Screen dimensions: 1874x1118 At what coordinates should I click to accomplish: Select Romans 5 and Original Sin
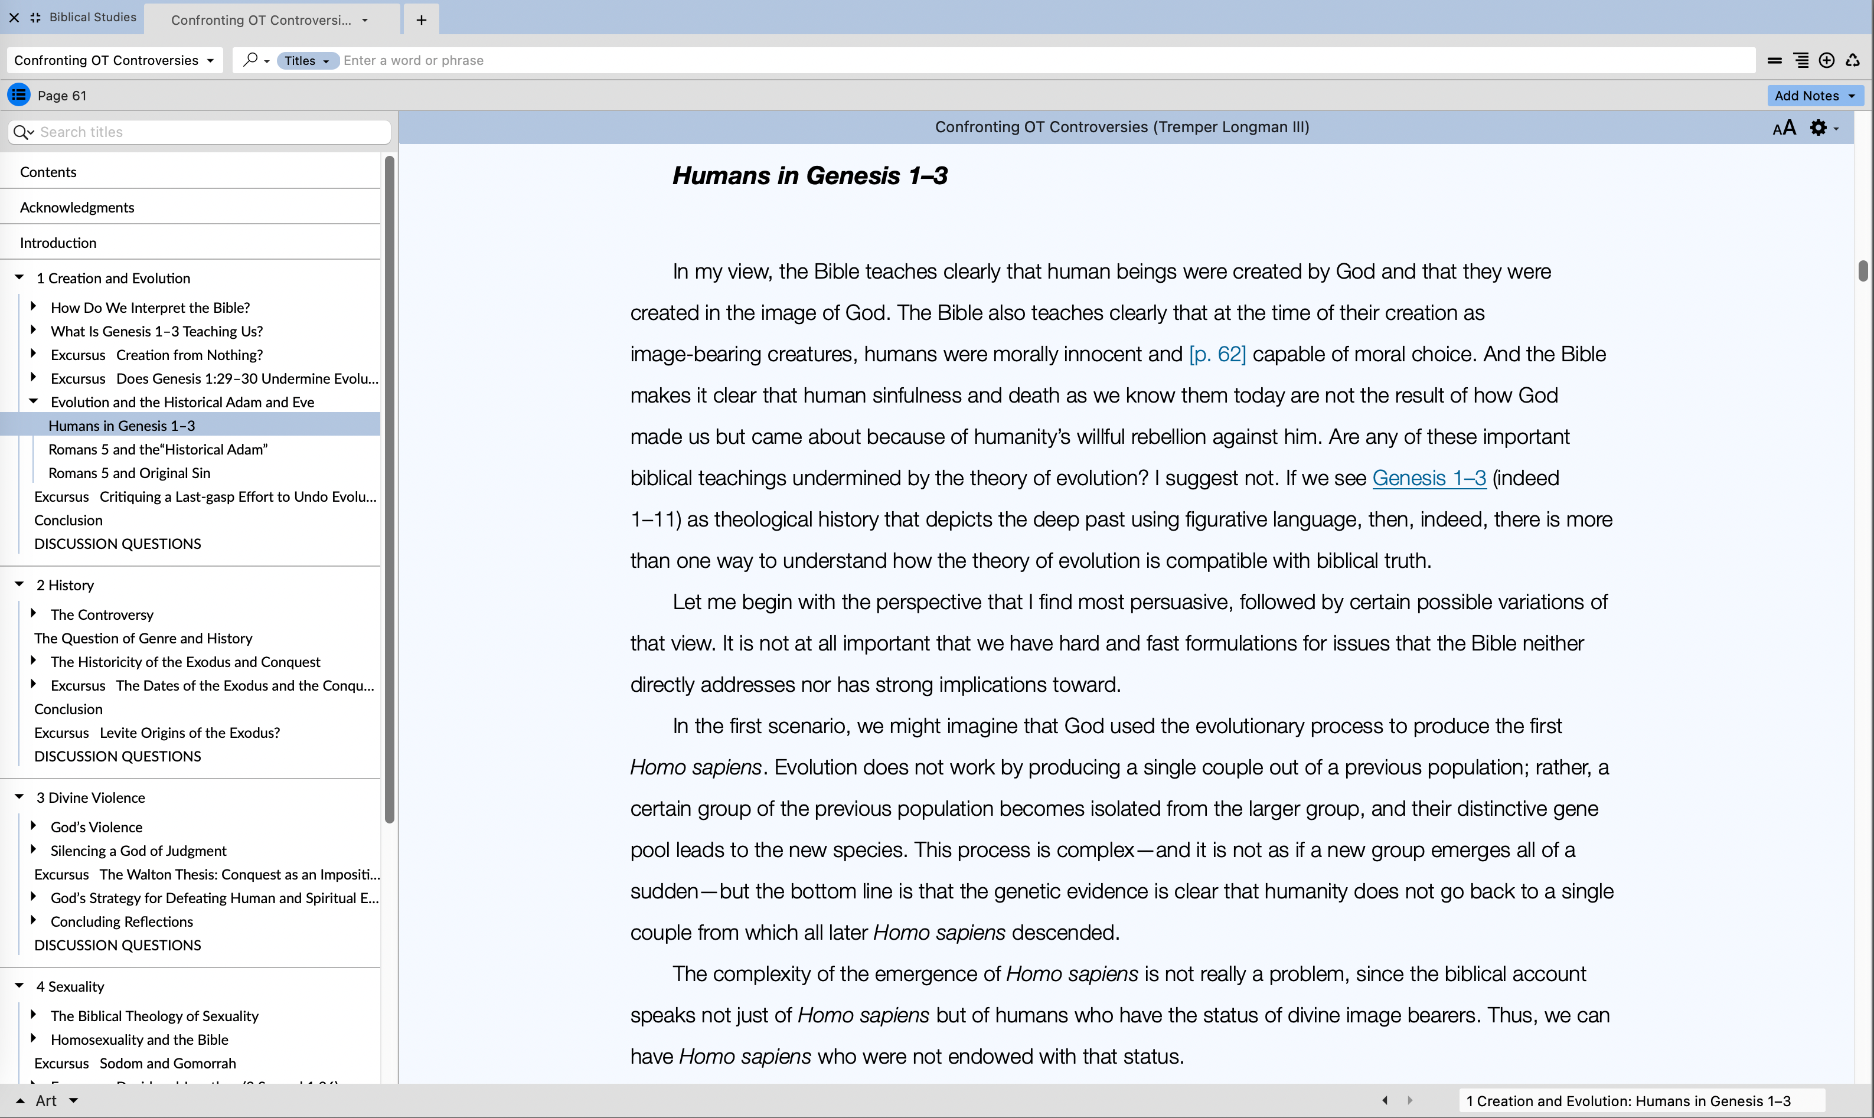tap(129, 473)
